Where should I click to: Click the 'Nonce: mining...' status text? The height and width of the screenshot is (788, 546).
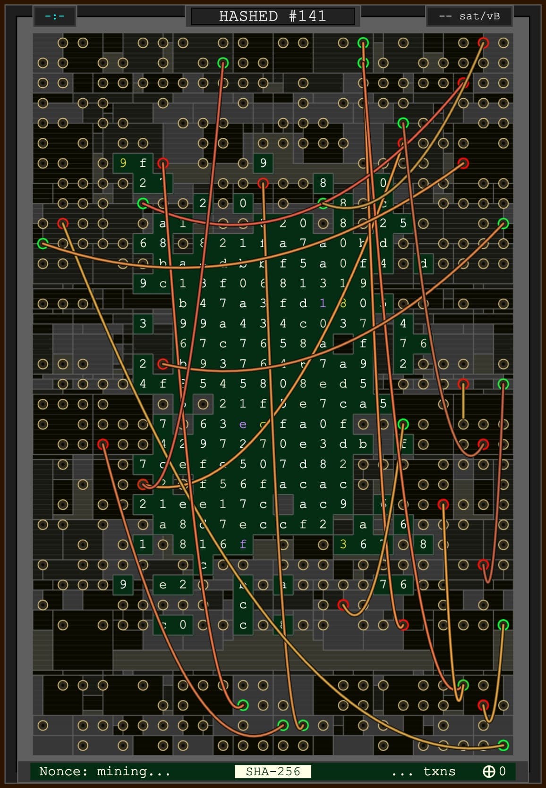(104, 771)
